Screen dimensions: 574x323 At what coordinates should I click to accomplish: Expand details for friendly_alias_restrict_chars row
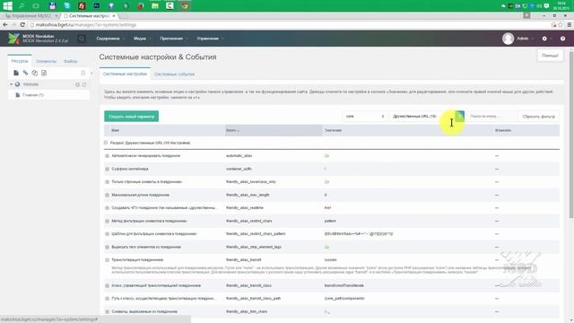point(108,222)
